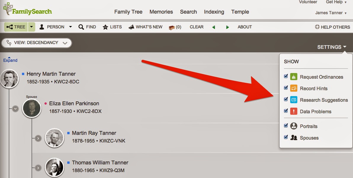Screen dimensions: 353x178
Task: Click the Record Hints label
Action: (x=314, y=88)
